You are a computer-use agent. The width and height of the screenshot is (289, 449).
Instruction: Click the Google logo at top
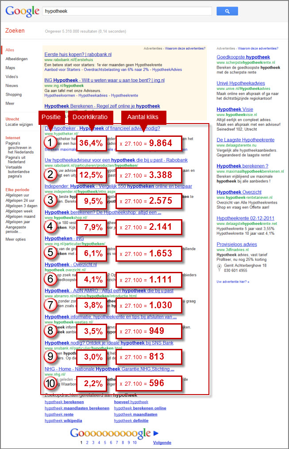coord(22,12)
